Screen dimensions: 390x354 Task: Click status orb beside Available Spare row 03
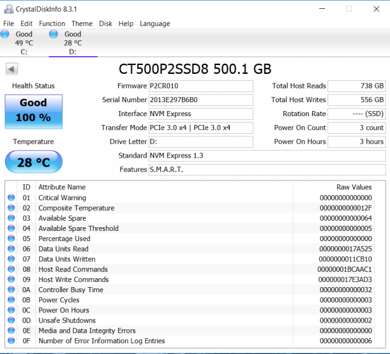click(x=11, y=218)
